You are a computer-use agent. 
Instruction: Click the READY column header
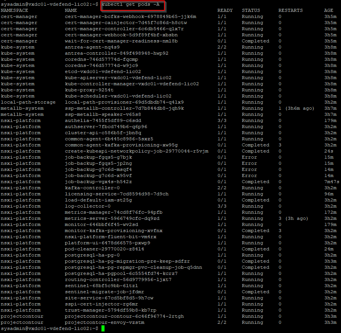click(225, 10)
